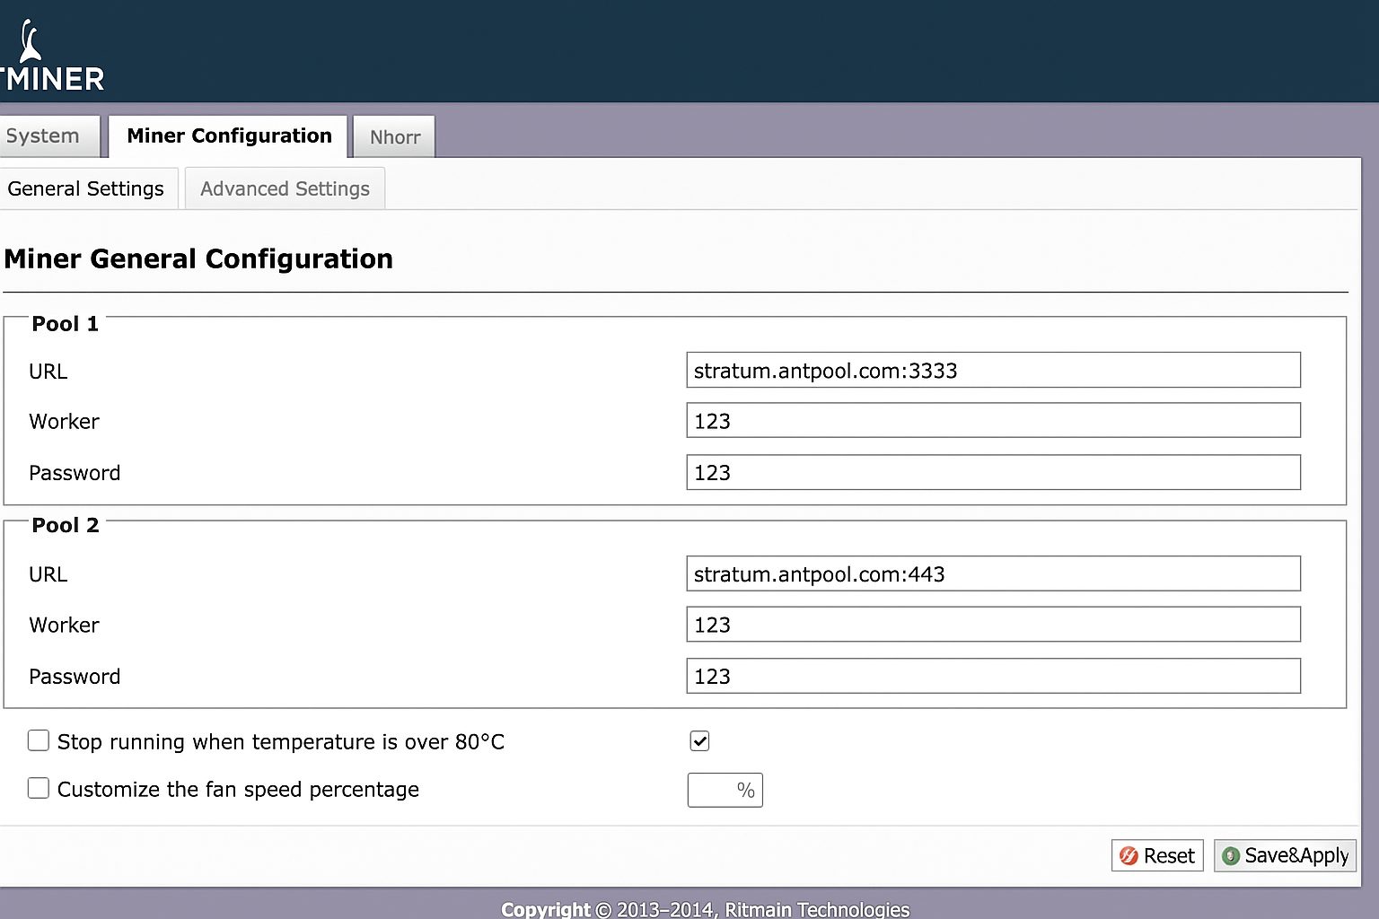Click the Pool 2 URL label
Screen dimensions: 1379x919
48,574
